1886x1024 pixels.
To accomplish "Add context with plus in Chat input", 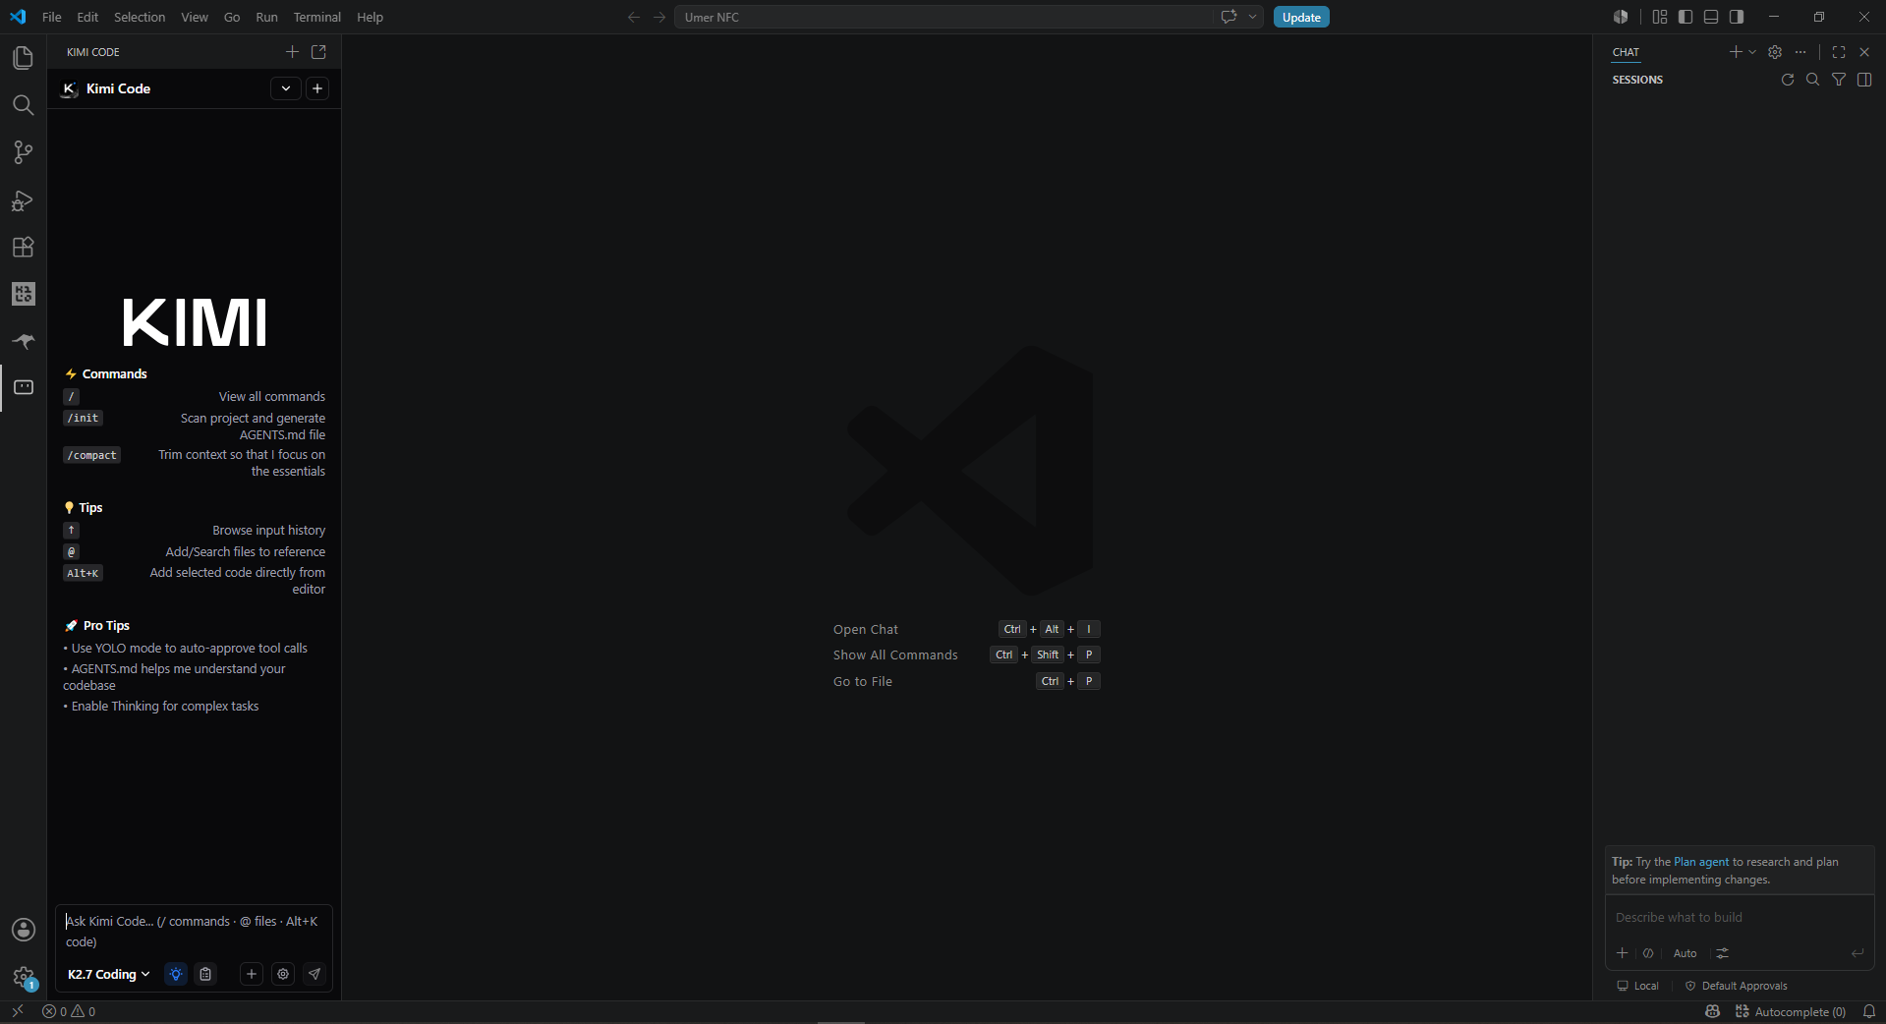I will 1623,953.
